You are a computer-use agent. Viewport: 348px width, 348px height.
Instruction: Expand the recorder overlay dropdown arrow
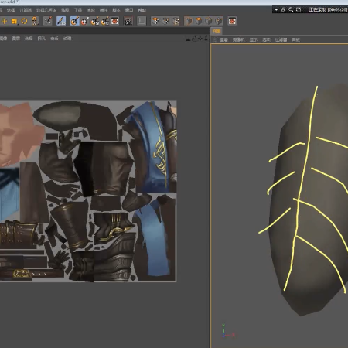click(x=276, y=9)
